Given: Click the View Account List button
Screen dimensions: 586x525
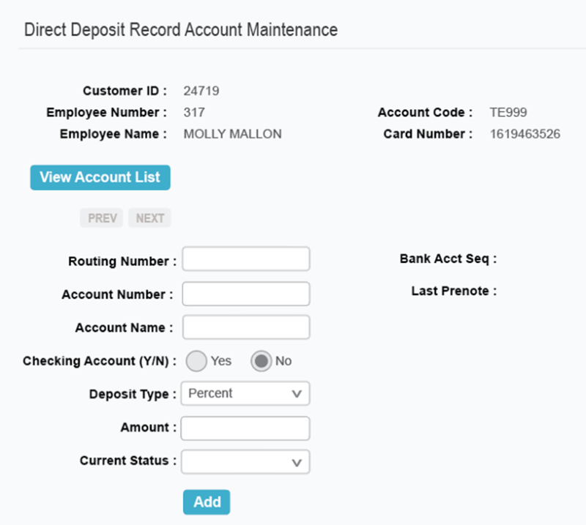Looking at the screenshot, I should pyautogui.click(x=100, y=177).
